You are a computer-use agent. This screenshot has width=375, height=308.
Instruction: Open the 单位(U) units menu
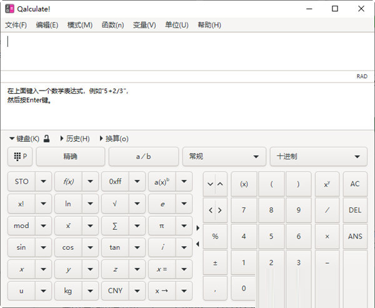point(176,25)
